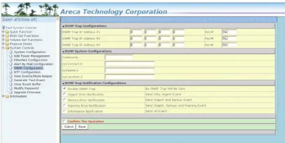This screenshot has width=285, height=143.
Task: Click the sysName.0 input field
Action: pyautogui.click(x=130, y=70)
